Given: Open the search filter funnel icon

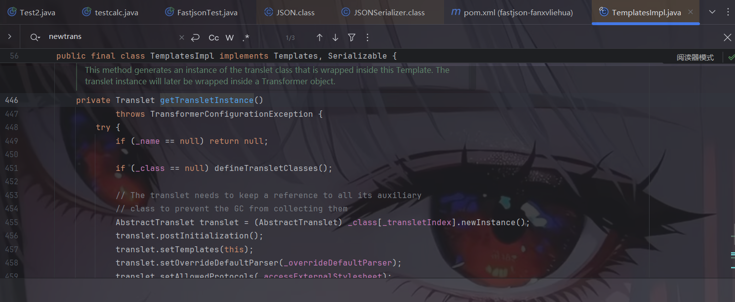Looking at the screenshot, I should point(351,37).
